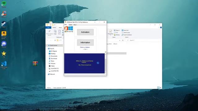Click the Discord desktop shortcut
Viewport: 198px width, 111px height.
[4, 44]
